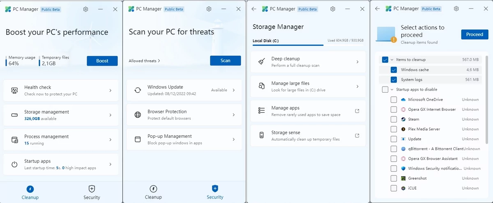
Task: Click the Windows Update refresh icon
Action: (138, 90)
